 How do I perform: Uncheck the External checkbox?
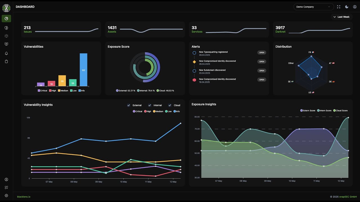click(129, 105)
